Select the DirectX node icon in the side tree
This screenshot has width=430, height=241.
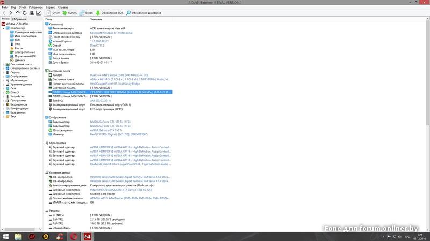(x=8, y=92)
